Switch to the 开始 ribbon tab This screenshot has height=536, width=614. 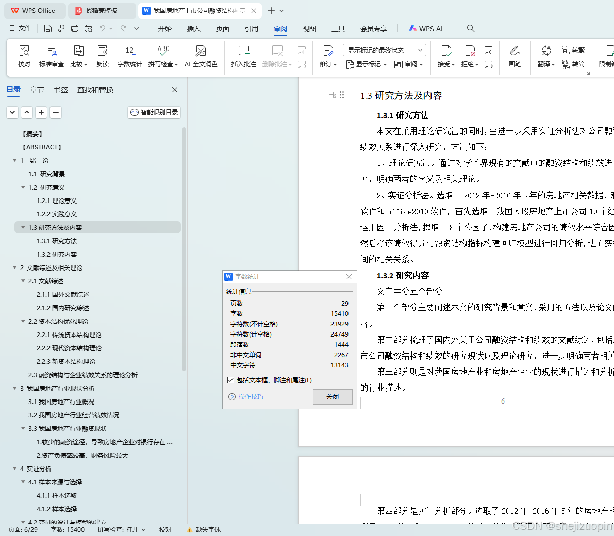165,28
